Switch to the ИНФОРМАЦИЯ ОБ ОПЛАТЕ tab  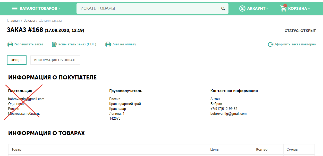pos(55,60)
